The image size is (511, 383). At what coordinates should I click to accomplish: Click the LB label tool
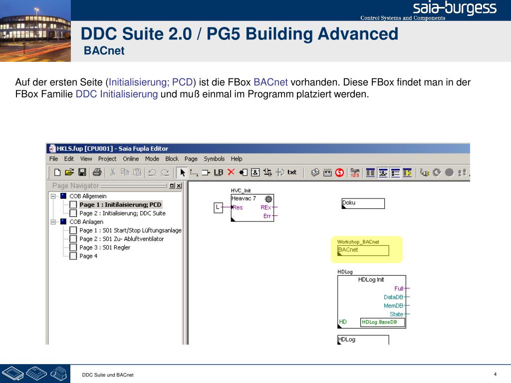pyautogui.click(x=219, y=173)
